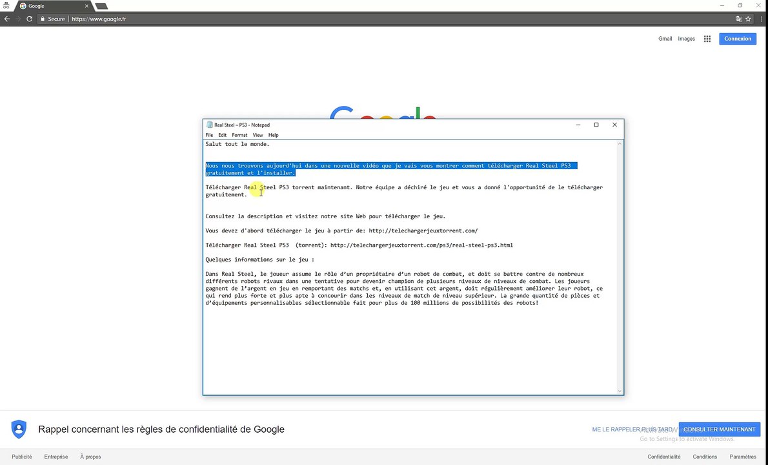Click ME LE RAPPELER PLUS TARD
This screenshot has height=465, width=768.
click(x=632, y=429)
